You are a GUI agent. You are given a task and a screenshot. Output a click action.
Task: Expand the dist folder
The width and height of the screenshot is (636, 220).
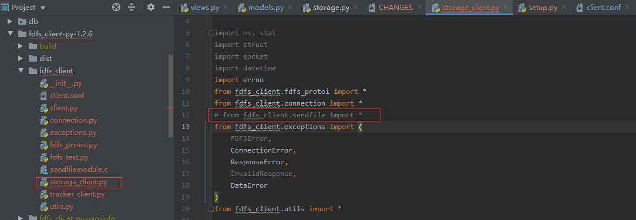coord(21,58)
